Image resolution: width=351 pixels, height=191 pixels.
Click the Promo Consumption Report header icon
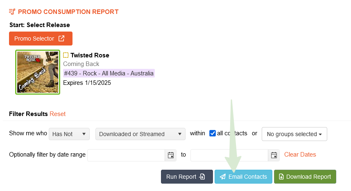click(x=12, y=12)
